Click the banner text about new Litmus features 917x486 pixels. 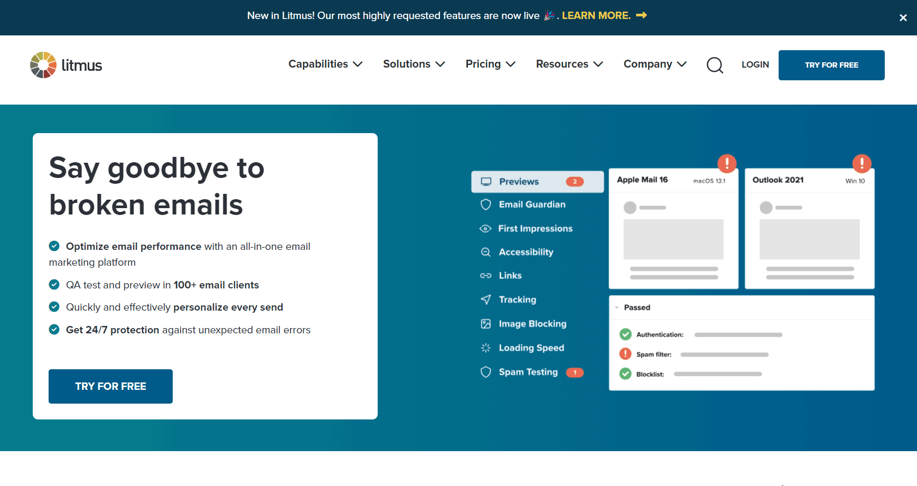pyautogui.click(x=394, y=15)
